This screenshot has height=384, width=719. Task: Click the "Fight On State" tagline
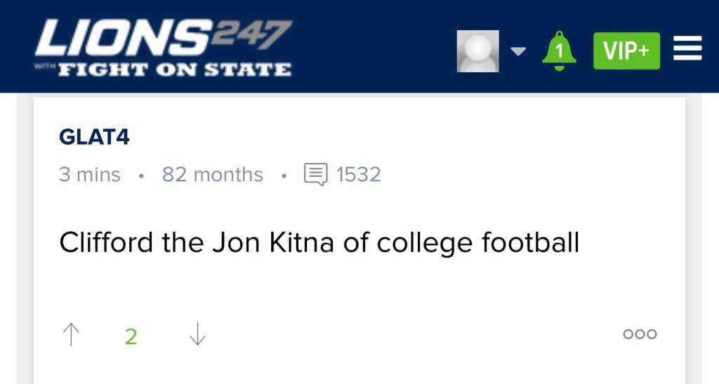pos(174,69)
